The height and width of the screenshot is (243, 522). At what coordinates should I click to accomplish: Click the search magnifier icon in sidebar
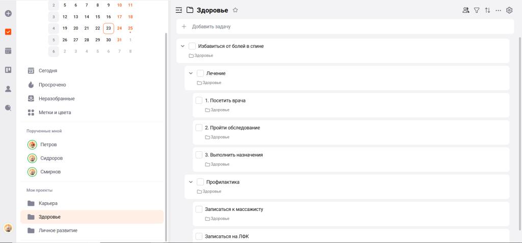(8, 107)
